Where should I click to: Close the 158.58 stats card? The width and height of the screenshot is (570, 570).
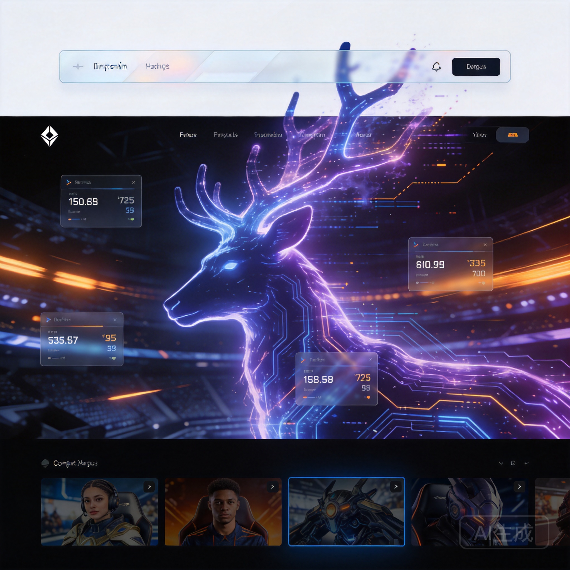coord(370,360)
